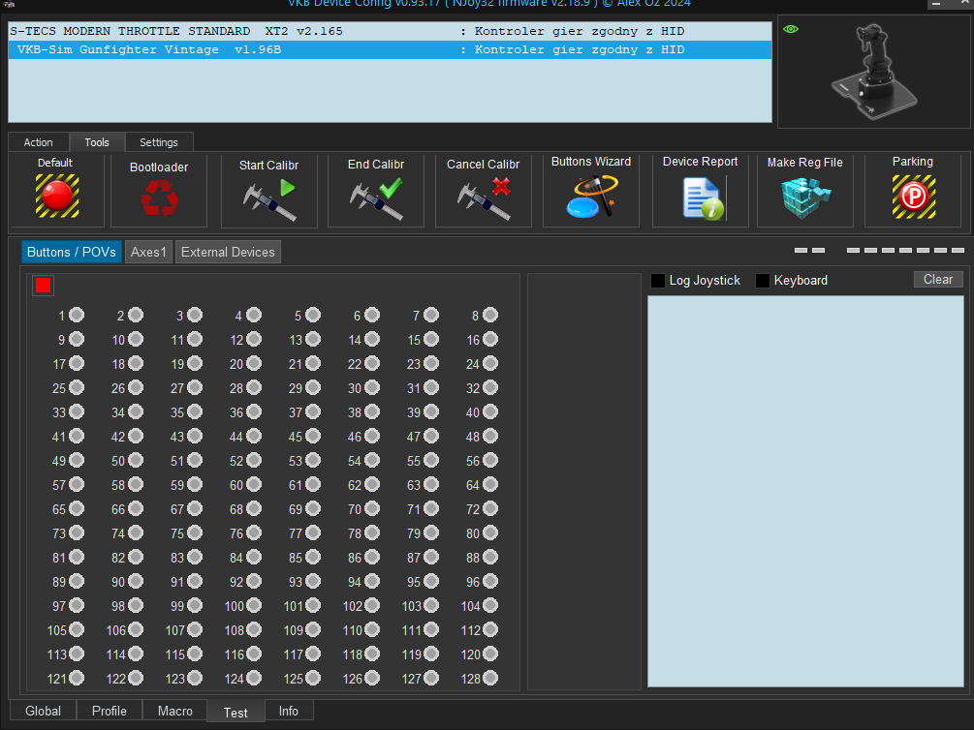
Task: Switch to the Settings tab
Action: tap(159, 142)
